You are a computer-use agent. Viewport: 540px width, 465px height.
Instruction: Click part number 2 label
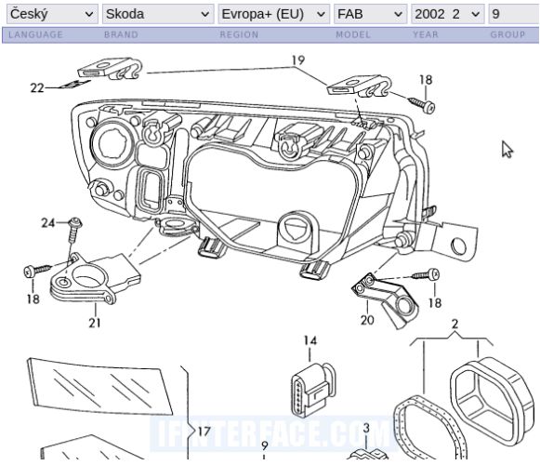[x=454, y=324]
